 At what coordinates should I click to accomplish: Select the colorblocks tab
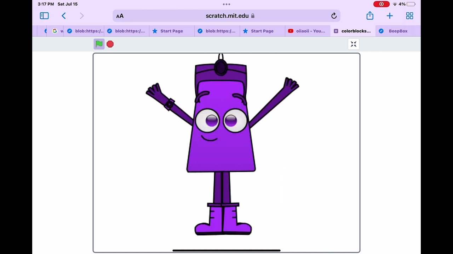[x=353, y=31]
